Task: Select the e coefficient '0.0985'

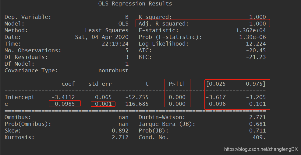Action: (65, 104)
